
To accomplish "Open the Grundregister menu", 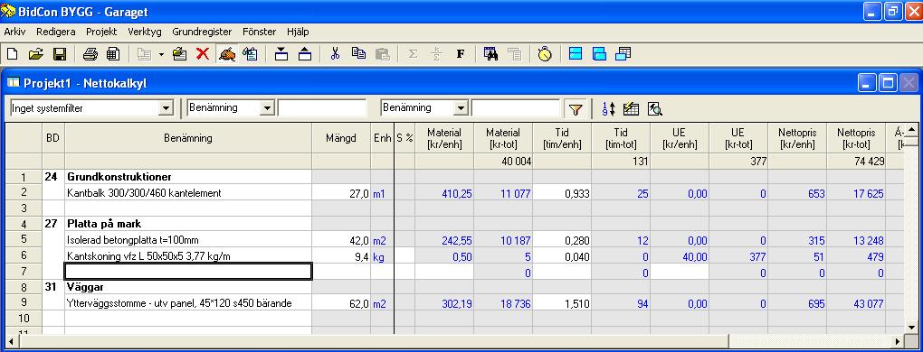I will coord(202,32).
